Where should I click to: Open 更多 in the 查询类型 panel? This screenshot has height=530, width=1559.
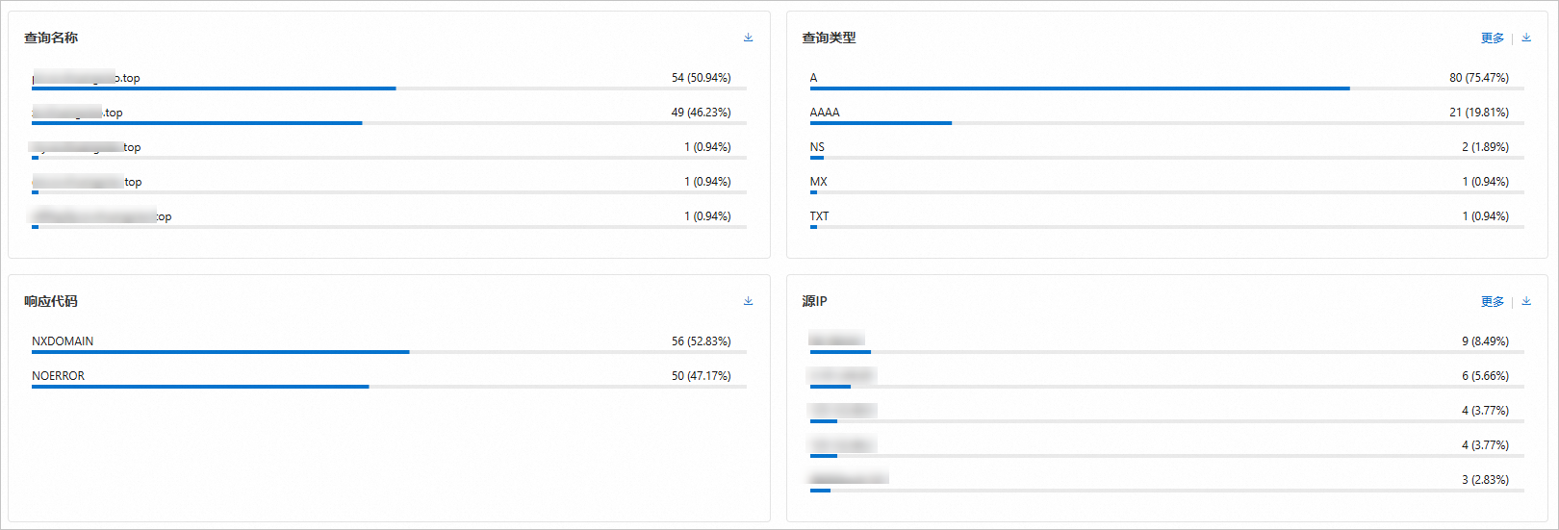click(1492, 38)
